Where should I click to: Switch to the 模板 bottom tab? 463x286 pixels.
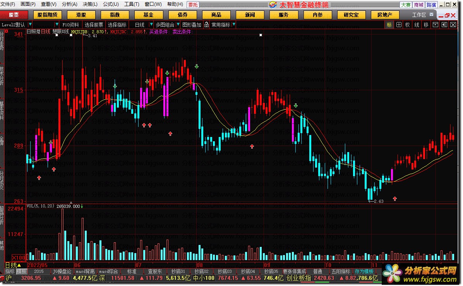21,272
